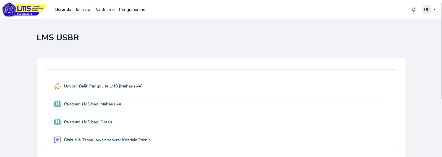The image size is (442, 157).
Task: Open the notifications bell
Action: (x=414, y=10)
